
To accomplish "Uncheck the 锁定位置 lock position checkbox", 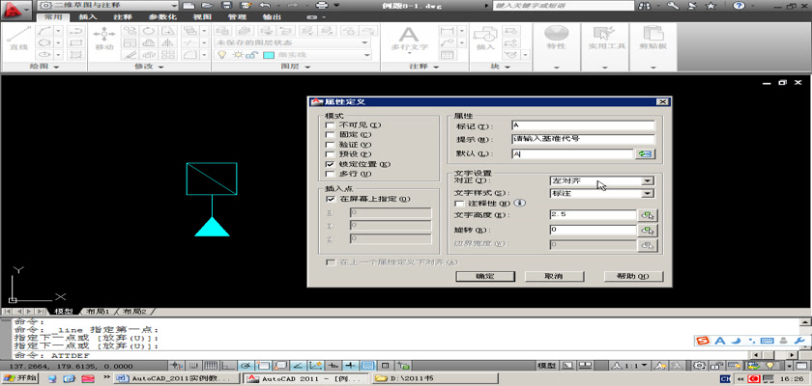I will (x=330, y=164).
